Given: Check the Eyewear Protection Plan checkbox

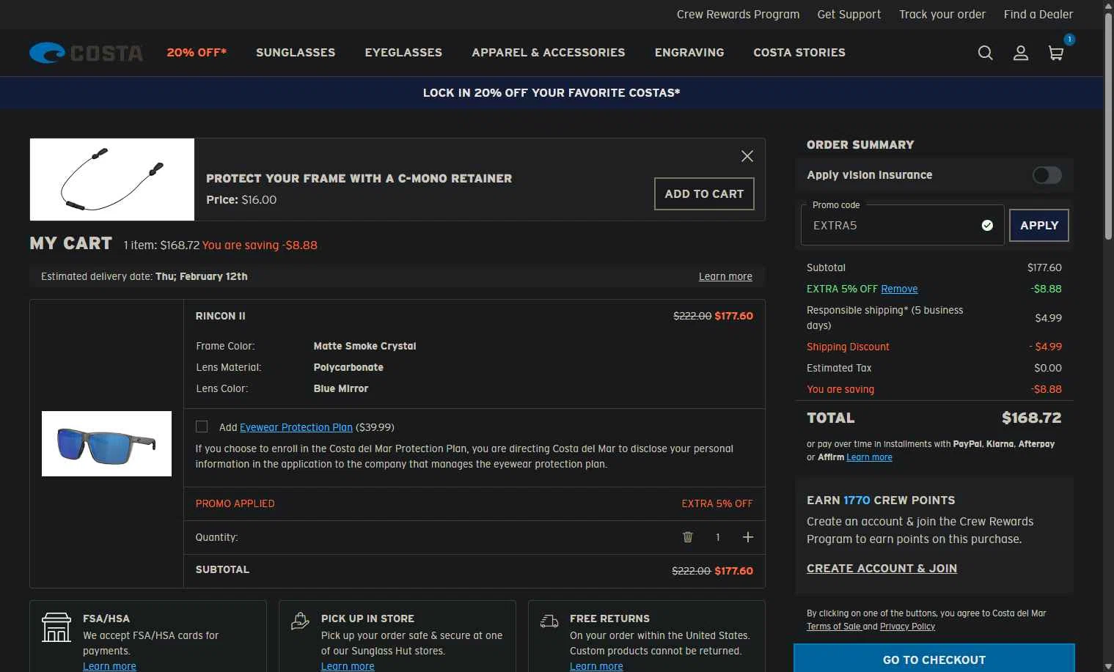Looking at the screenshot, I should tap(202, 427).
